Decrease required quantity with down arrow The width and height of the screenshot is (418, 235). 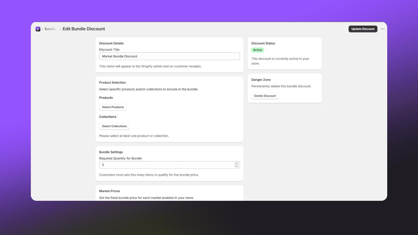[237, 167]
